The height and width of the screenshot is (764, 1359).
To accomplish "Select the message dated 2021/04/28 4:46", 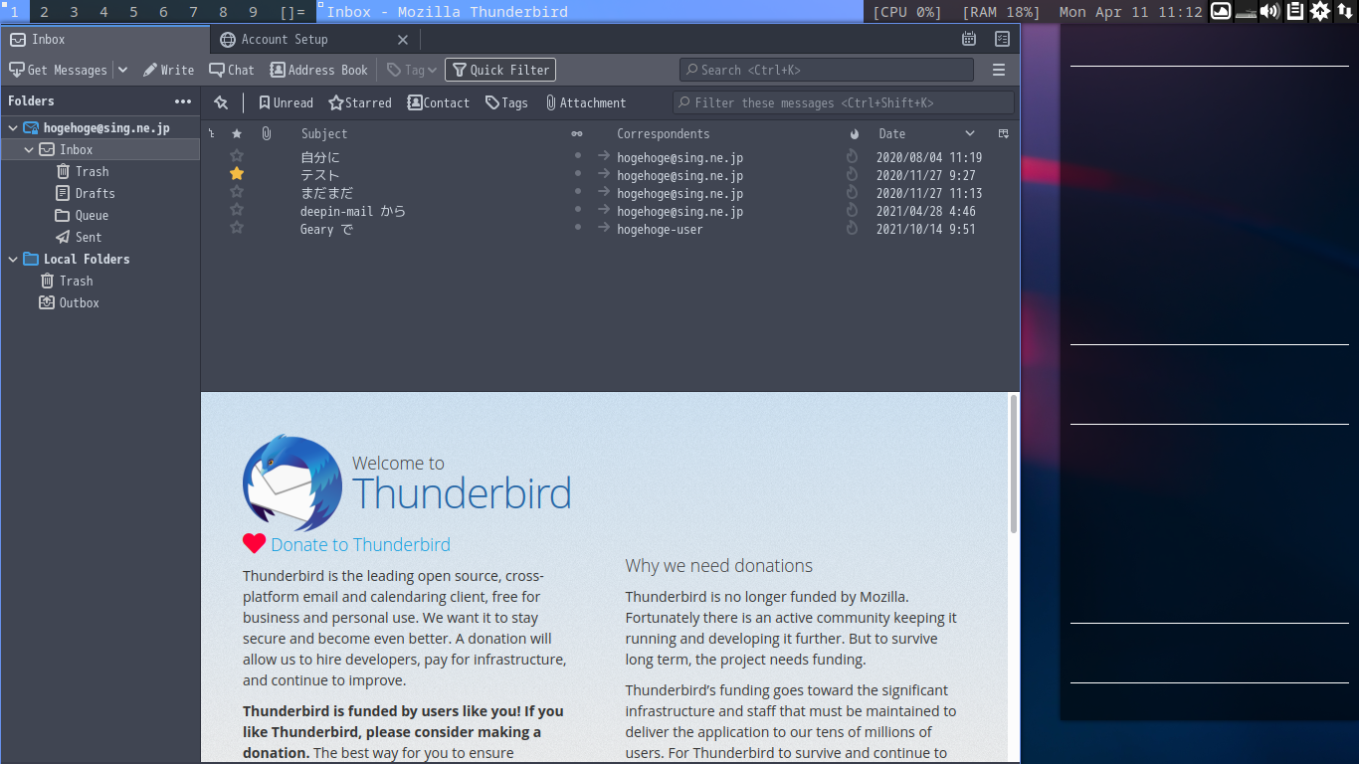I will tap(925, 212).
